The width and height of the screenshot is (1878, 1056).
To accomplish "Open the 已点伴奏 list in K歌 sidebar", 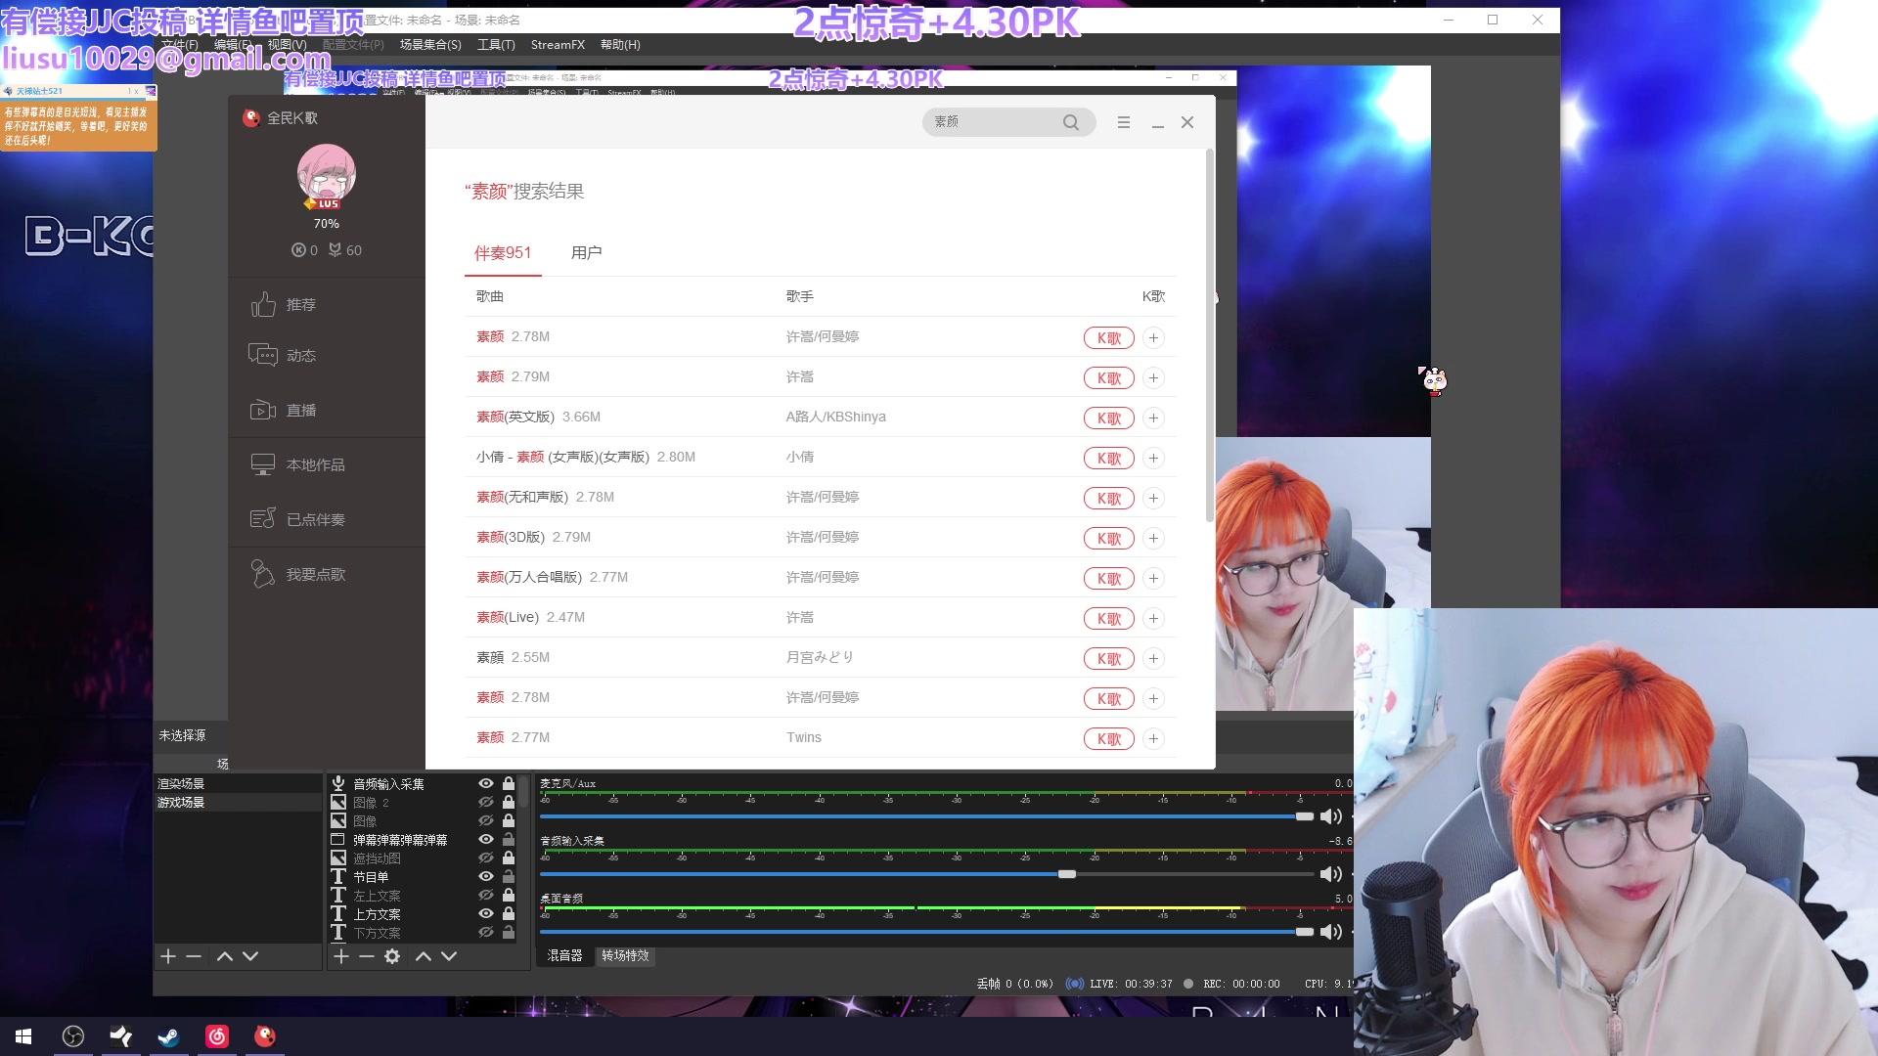I will 262,519.
